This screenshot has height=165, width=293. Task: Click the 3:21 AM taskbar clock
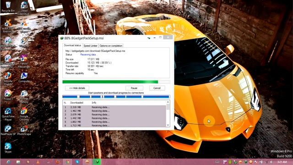282,162
